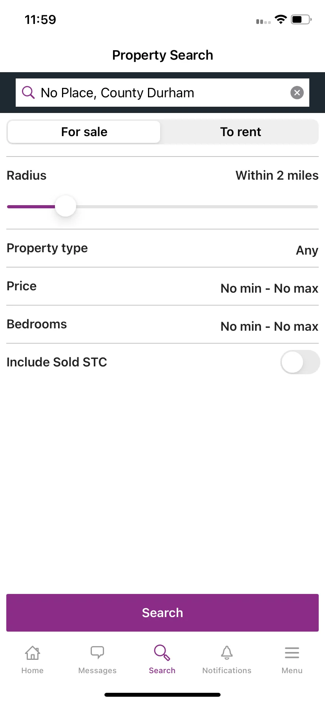The height and width of the screenshot is (703, 325).
Task: Select the For sale segment
Action: [x=84, y=132]
